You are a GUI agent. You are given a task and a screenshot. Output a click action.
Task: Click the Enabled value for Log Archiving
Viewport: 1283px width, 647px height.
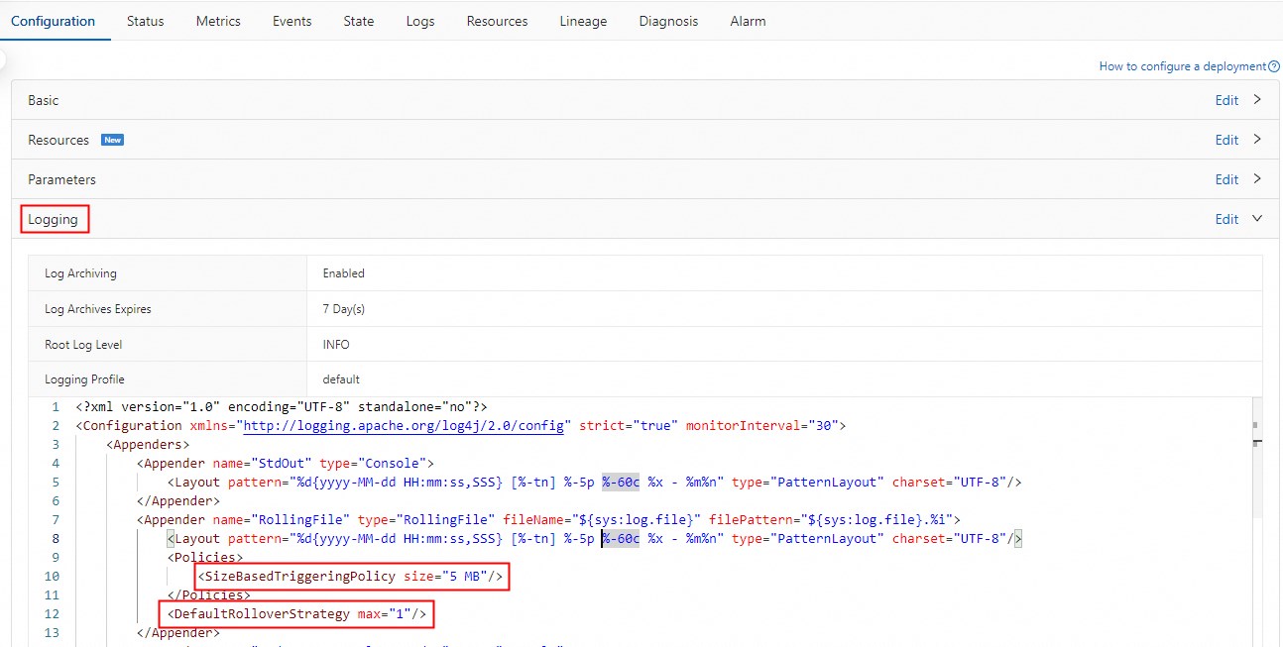[343, 273]
